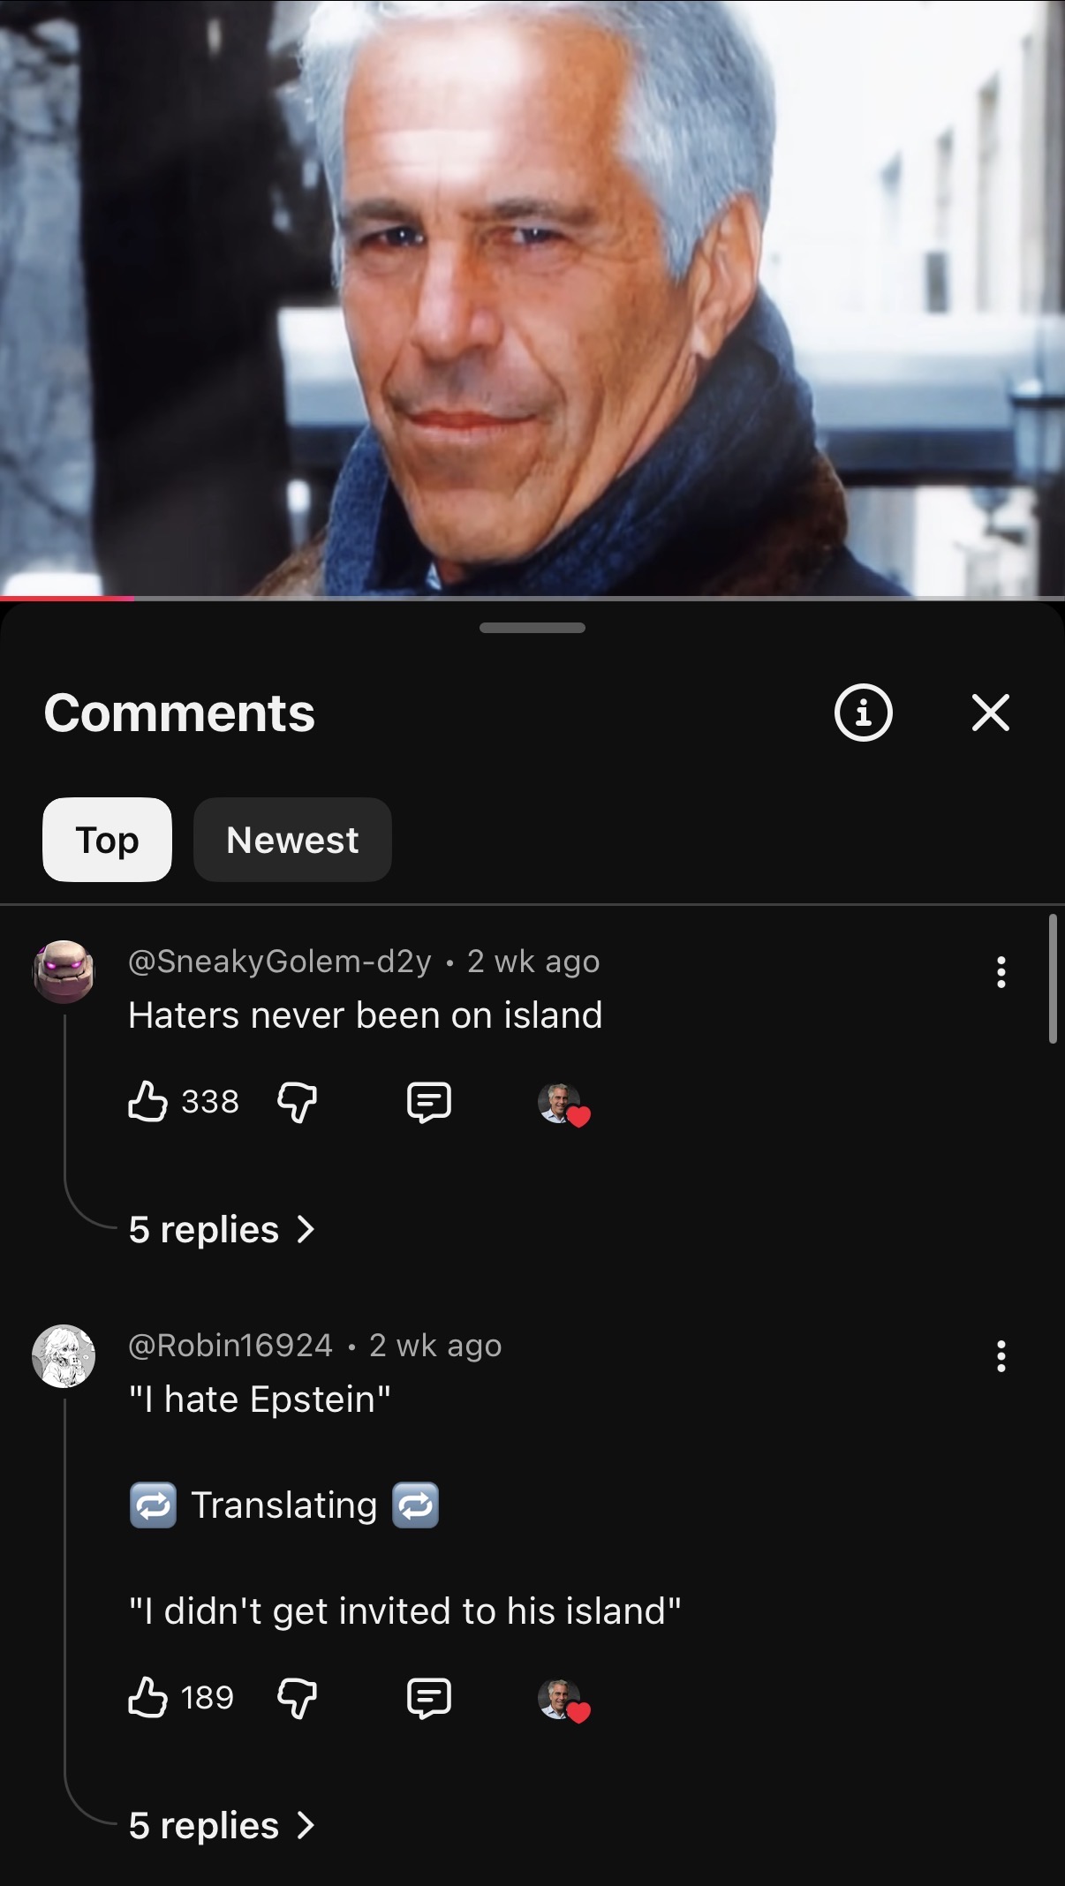
Task: Dislike the Robin16924 comment
Action: pos(298,1698)
